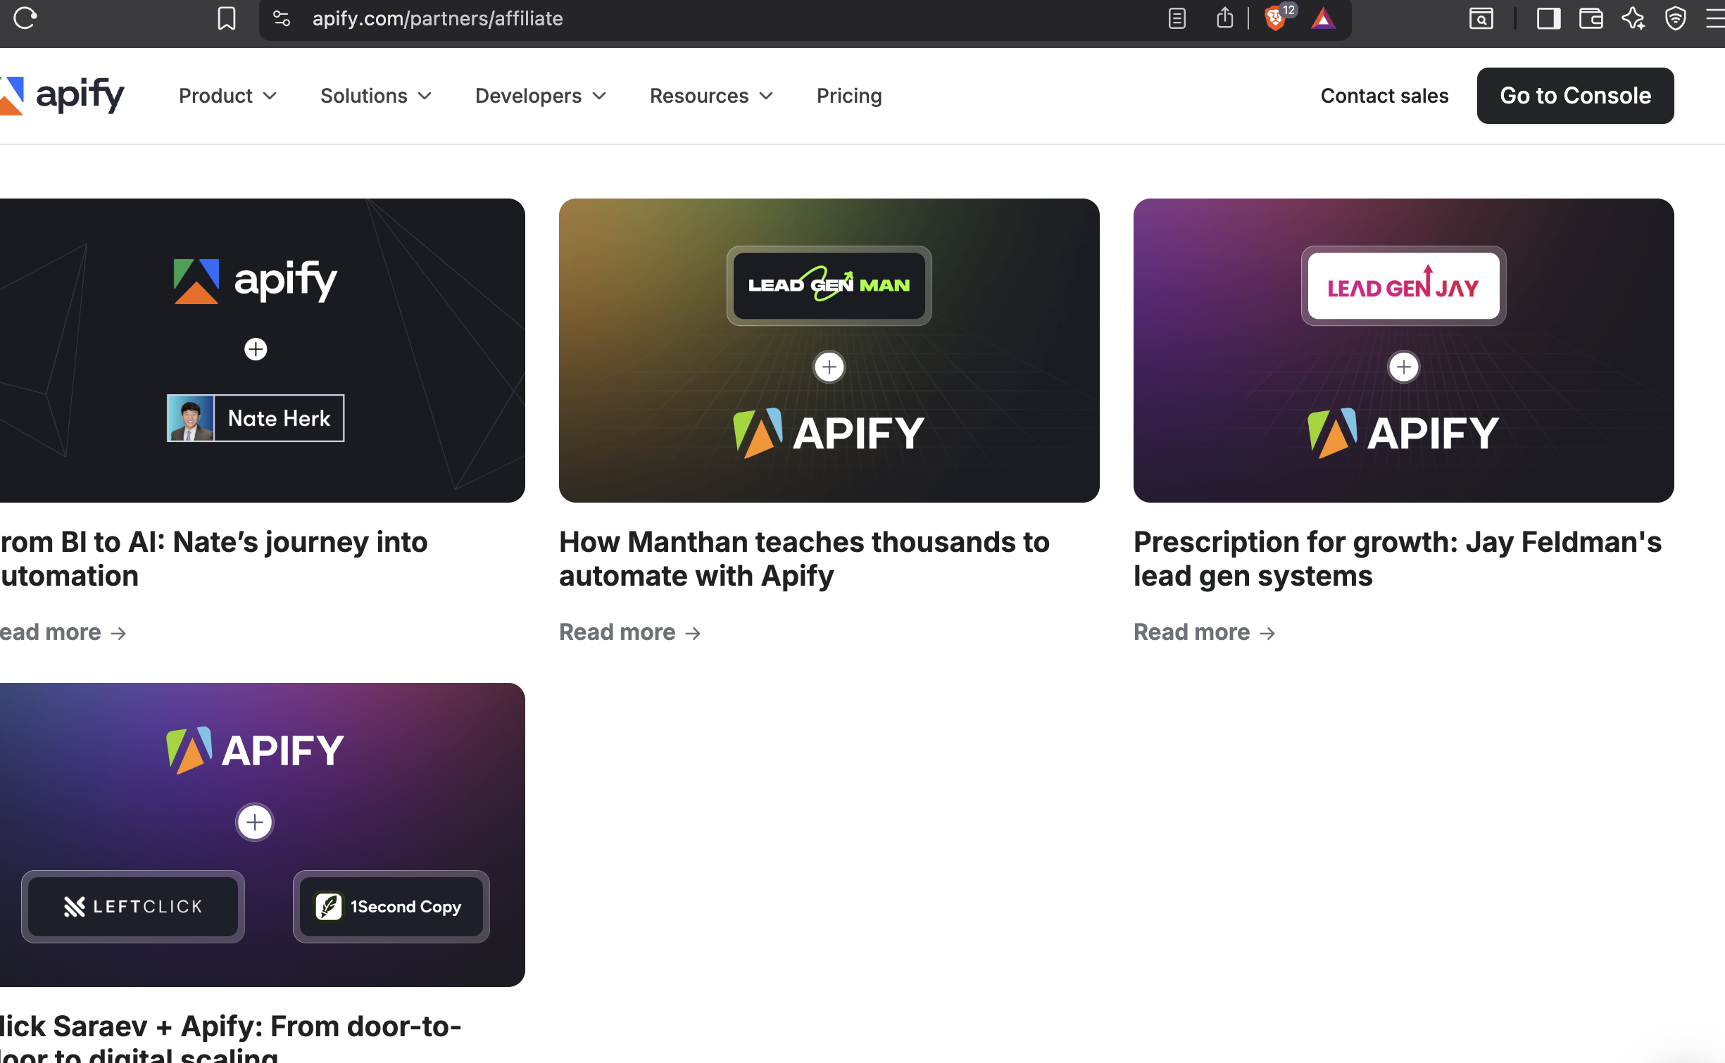Expand the Resources menu

pos(711,96)
